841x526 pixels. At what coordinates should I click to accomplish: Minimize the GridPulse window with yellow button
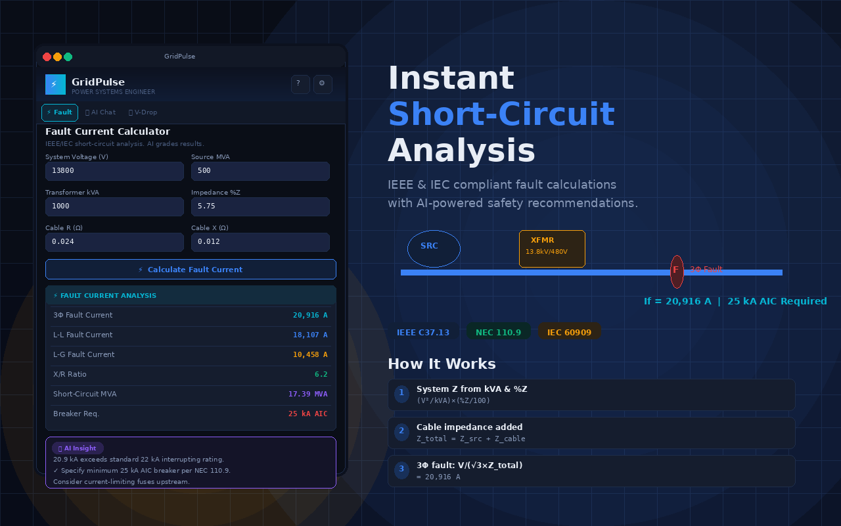click(x=57, y=57)
